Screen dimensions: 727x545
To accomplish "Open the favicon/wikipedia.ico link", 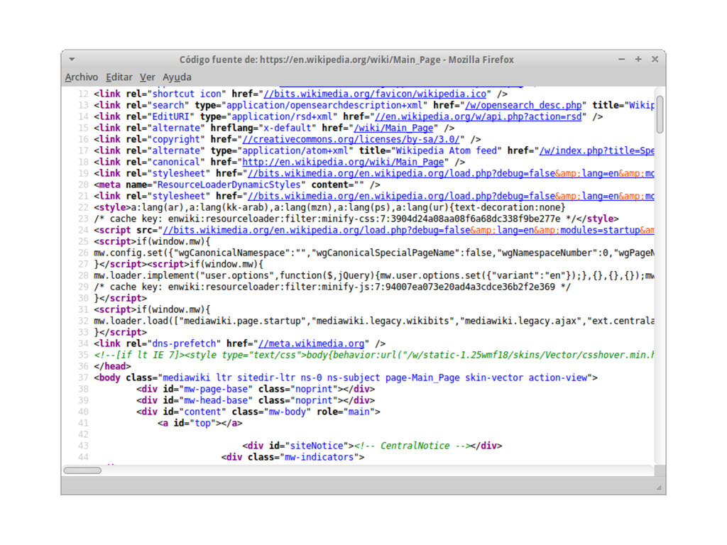I will click(x=375, y=94).
